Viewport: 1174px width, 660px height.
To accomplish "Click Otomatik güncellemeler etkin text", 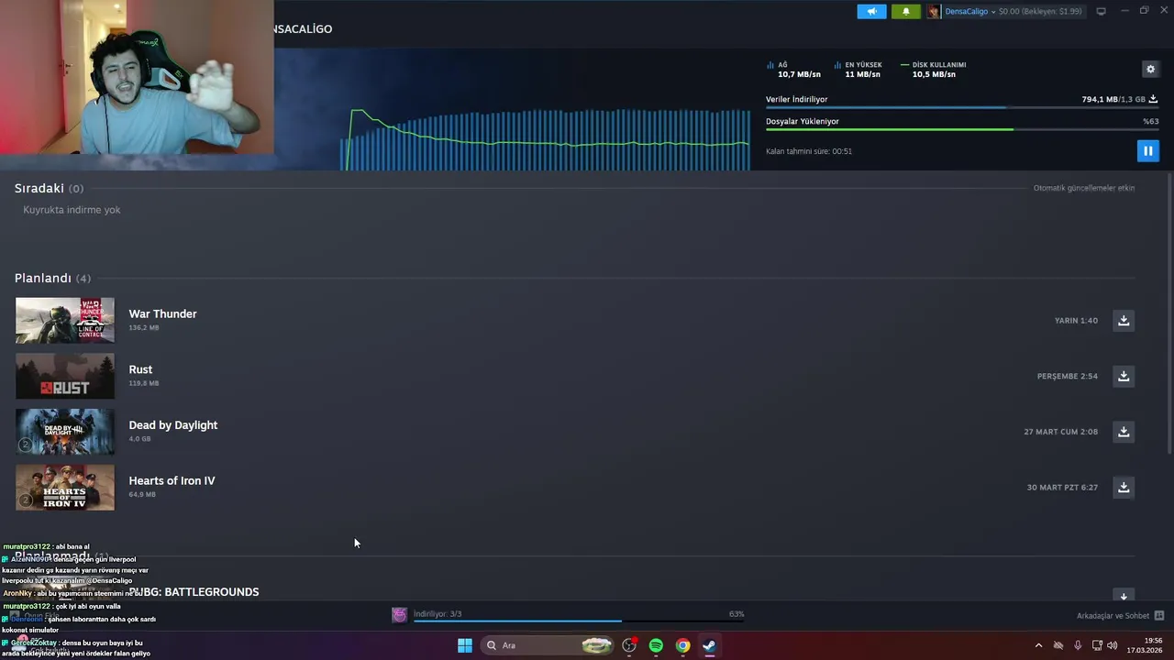I will 1084,188.
